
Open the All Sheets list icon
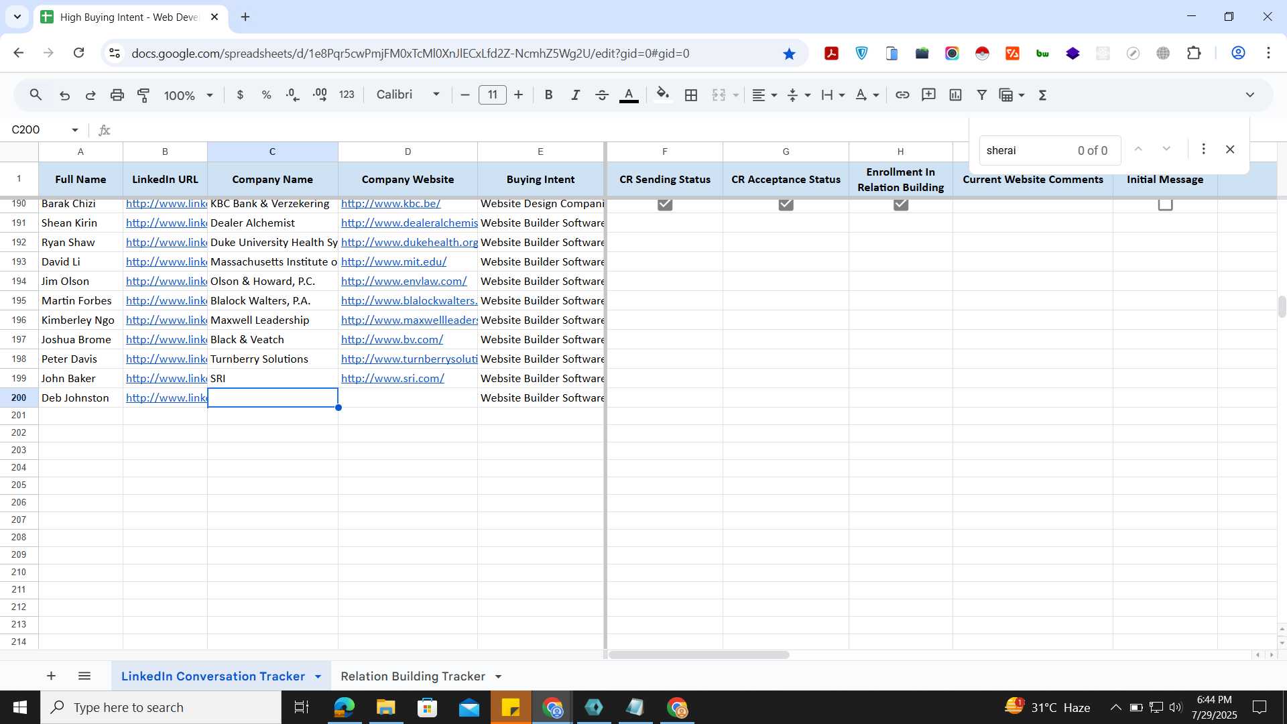[84, 676]
